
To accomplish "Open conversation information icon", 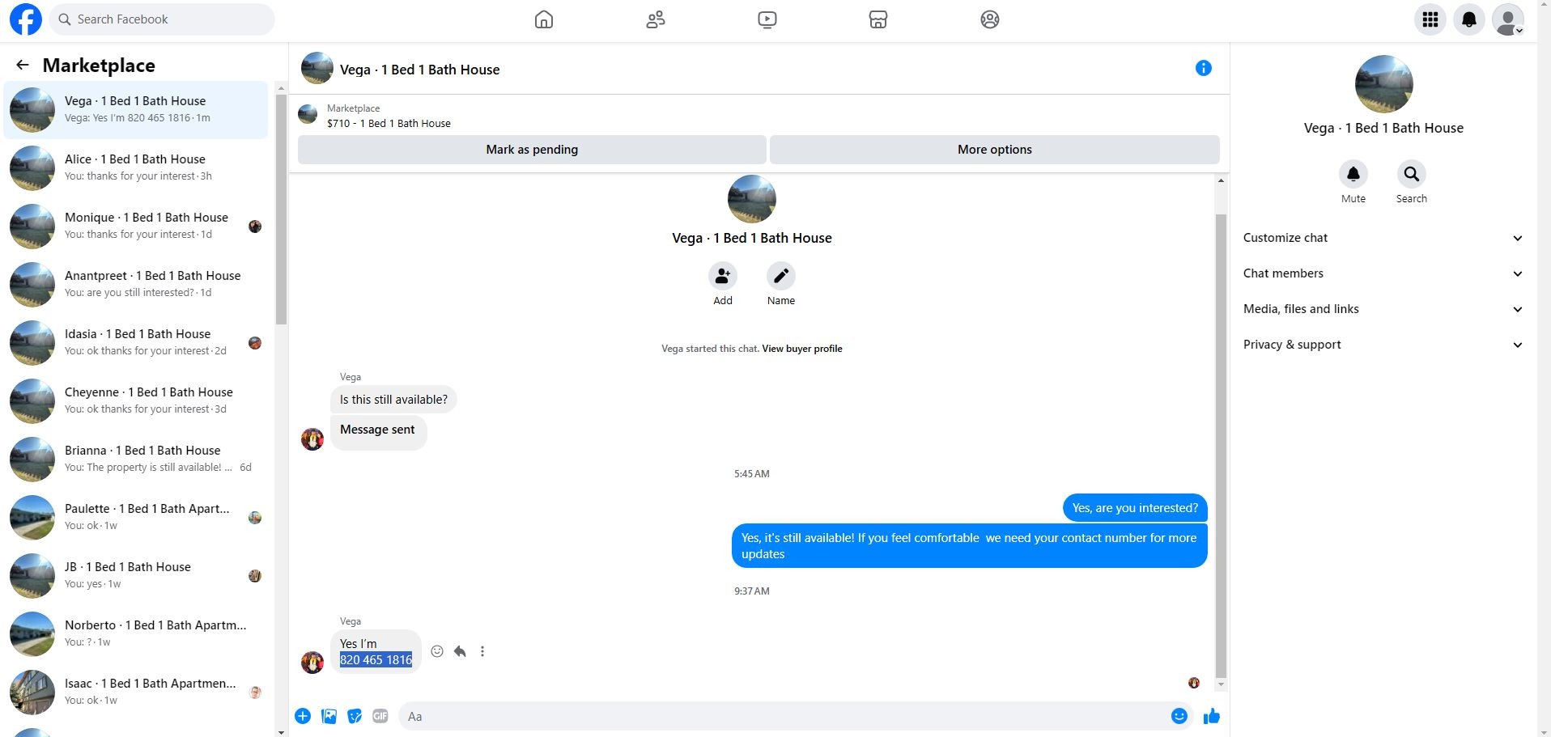I will pos(1204,69).
